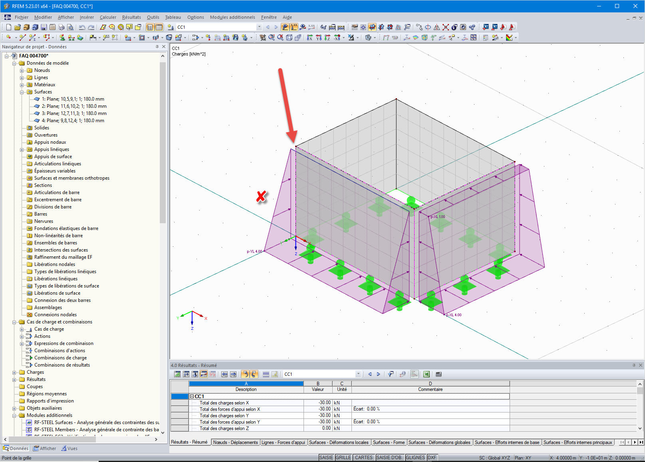Open the calculator icon in results toolbar
The height and width of the screenshot is (462, 645).
[x=439, y=374]
